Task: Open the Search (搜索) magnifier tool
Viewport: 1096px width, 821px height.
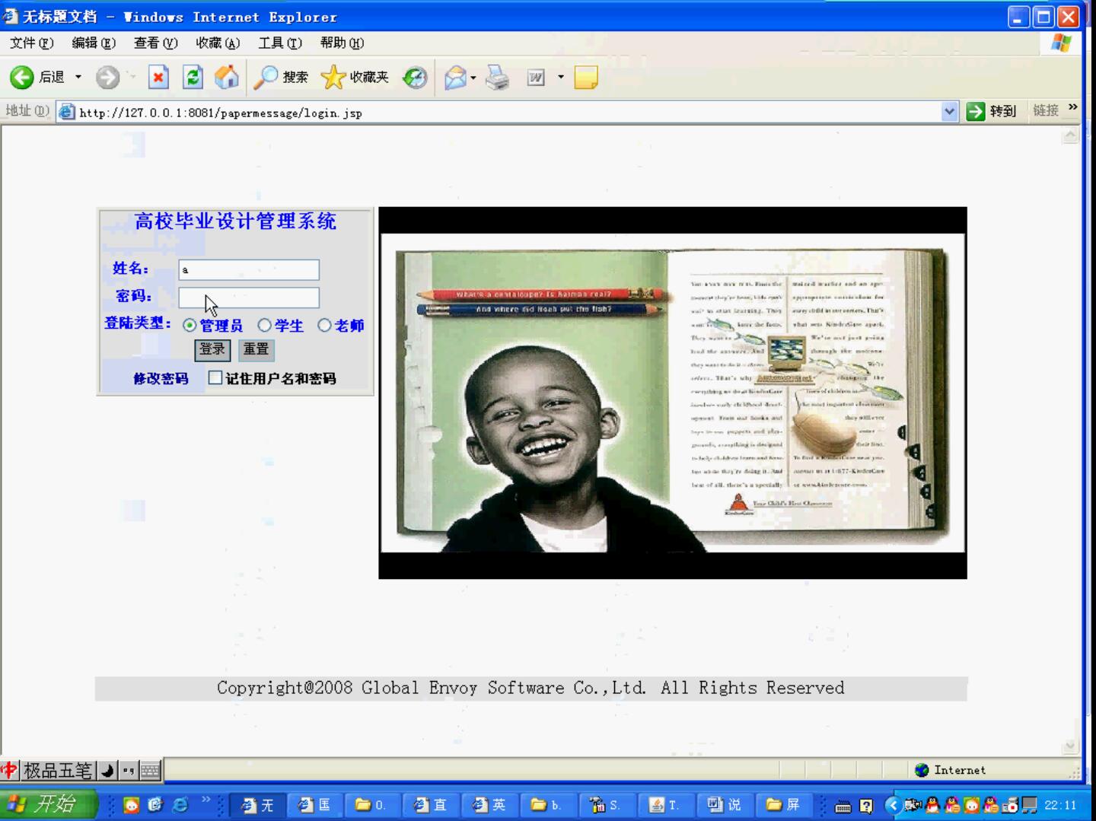Action: 281,77
